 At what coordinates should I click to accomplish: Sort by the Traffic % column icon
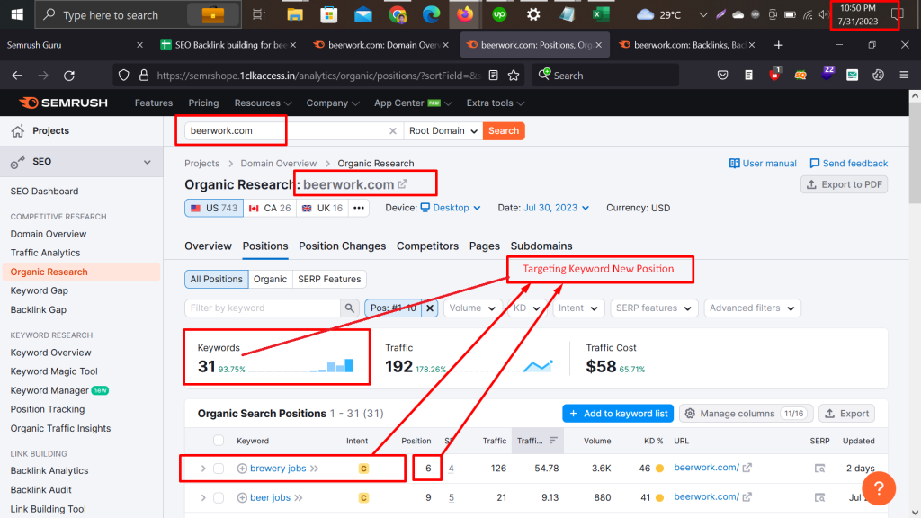553,441
